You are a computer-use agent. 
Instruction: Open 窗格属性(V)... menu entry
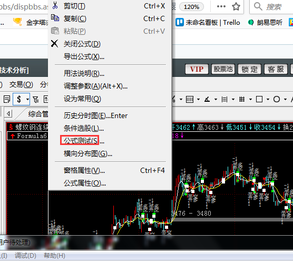point(110,170)
